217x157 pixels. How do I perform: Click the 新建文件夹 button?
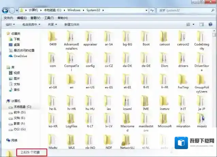point(72,24)
